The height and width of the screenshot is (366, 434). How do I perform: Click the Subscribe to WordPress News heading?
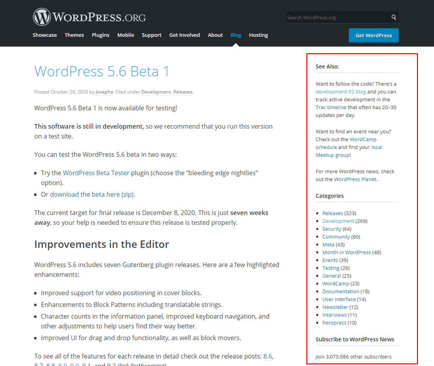click(x=355, y=339)
